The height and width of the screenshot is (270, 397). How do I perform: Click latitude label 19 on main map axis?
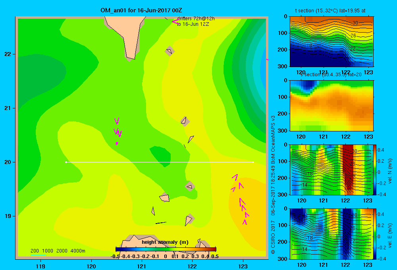click(8, 216)
